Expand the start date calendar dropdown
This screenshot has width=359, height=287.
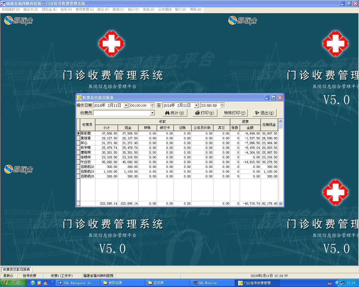click(126, 105)
